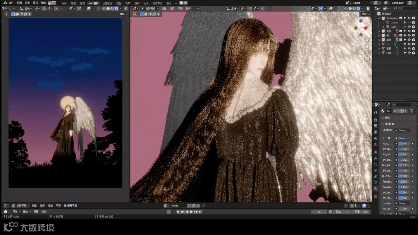Open the Render properties tab
The image size is (418, 235).
coord(376,120)
